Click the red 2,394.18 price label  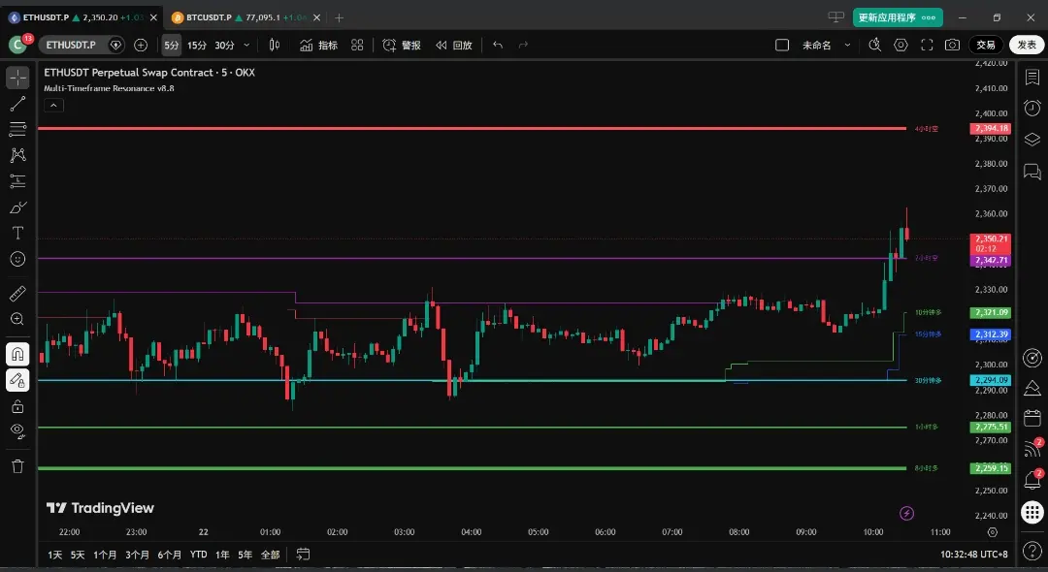[x=991, y=128]
